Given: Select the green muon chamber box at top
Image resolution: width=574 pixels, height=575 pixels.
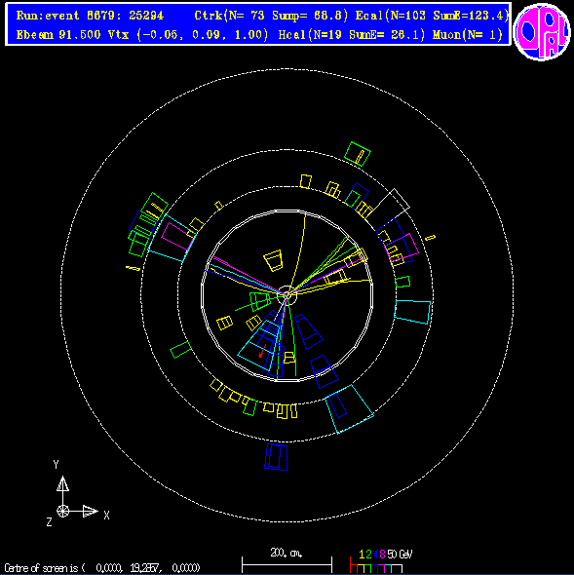Looking at the screenshot, I should [358, 154].
